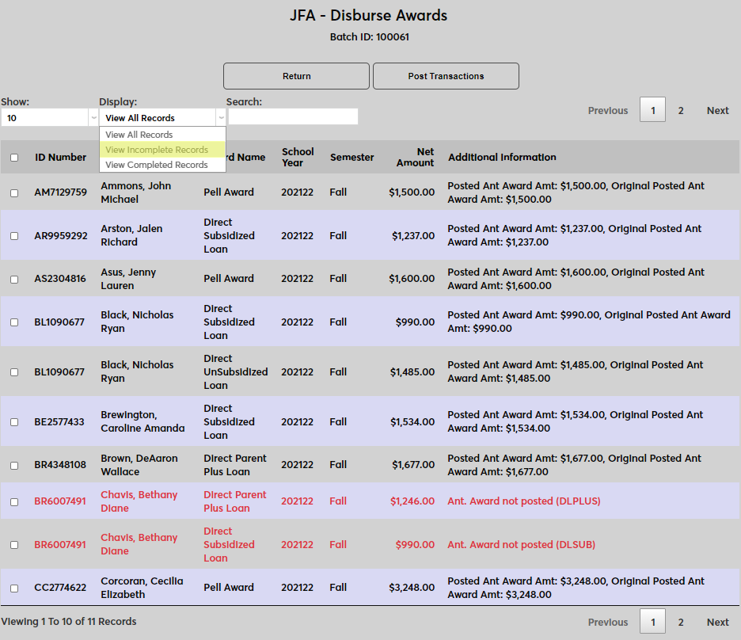Check the box for AM7129759 row

pyautogui.click(x=14, y=192)
